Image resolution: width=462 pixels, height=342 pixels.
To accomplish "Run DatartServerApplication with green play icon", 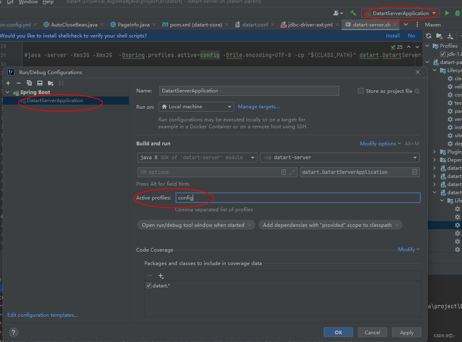I will [x=447, y=13].
